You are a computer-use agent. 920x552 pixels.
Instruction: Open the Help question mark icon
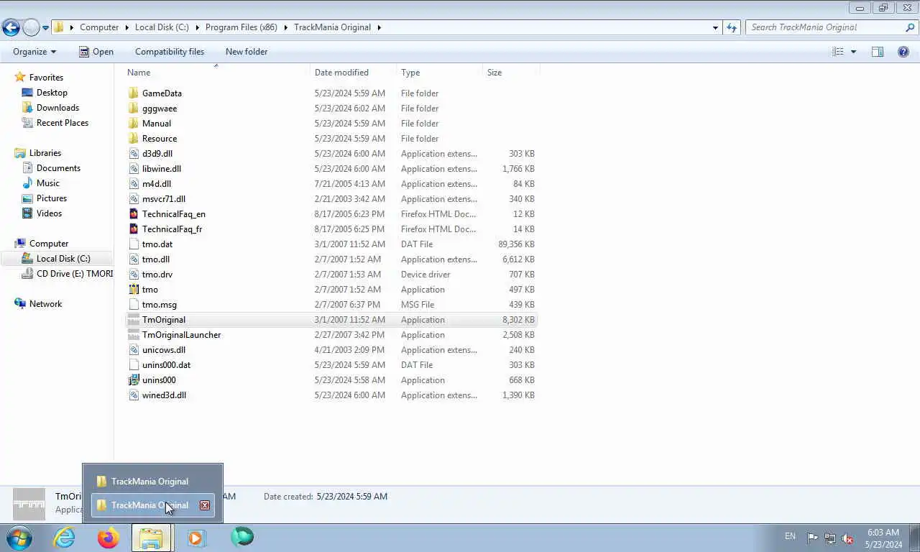pos(903,52)
